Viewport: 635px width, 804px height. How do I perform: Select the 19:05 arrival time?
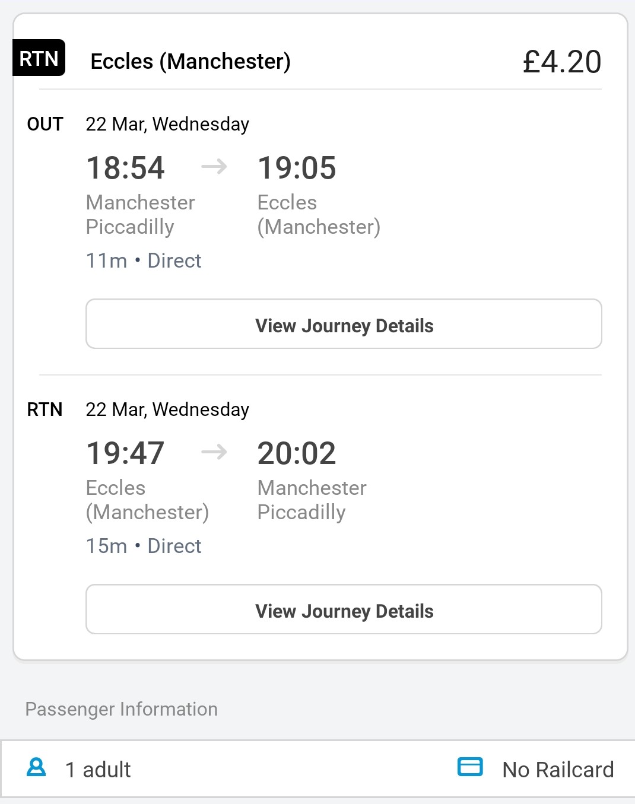click(x=296, y=168)
